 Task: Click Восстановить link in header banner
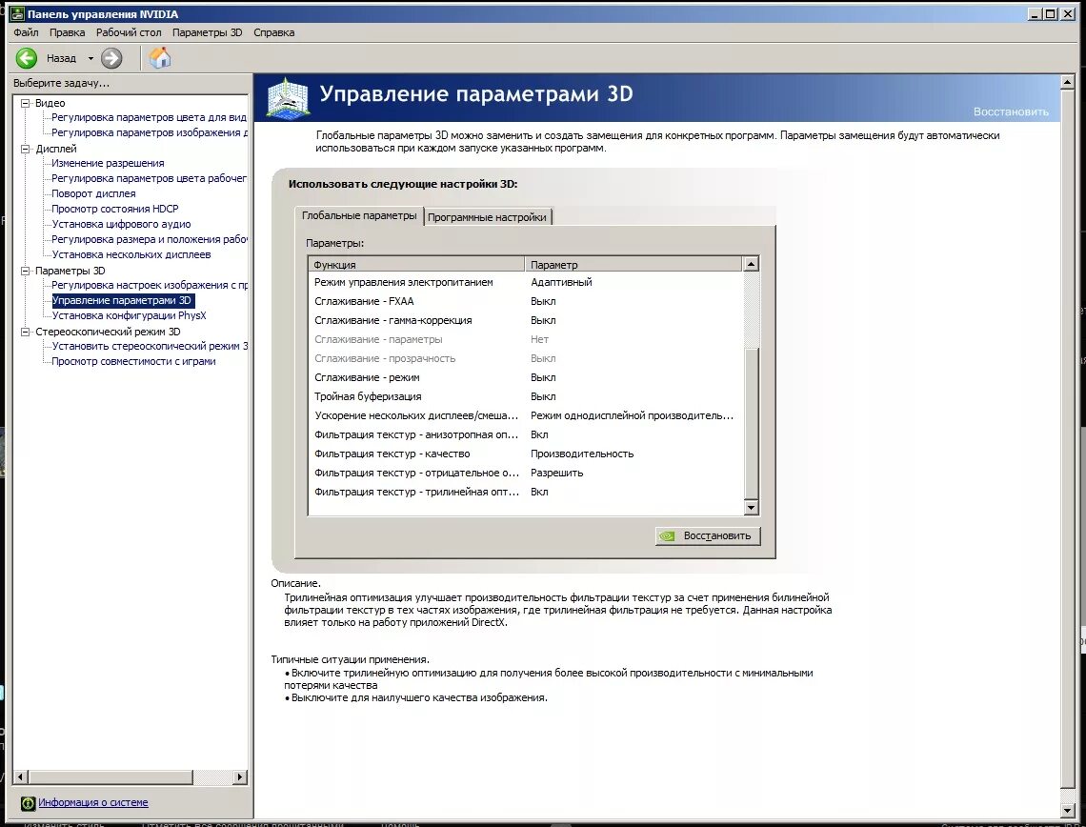(x=1011, y=111)
